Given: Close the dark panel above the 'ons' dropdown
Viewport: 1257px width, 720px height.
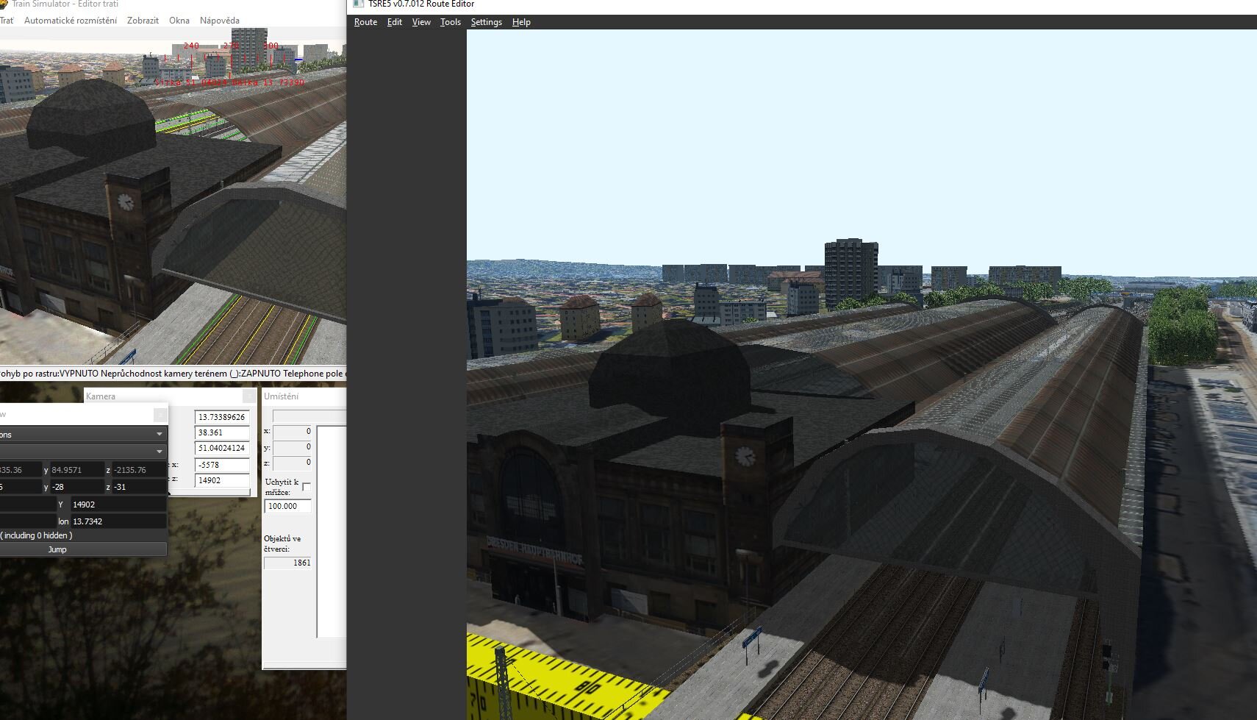Looking at the screenshot, I should click(x=160, y=415).
